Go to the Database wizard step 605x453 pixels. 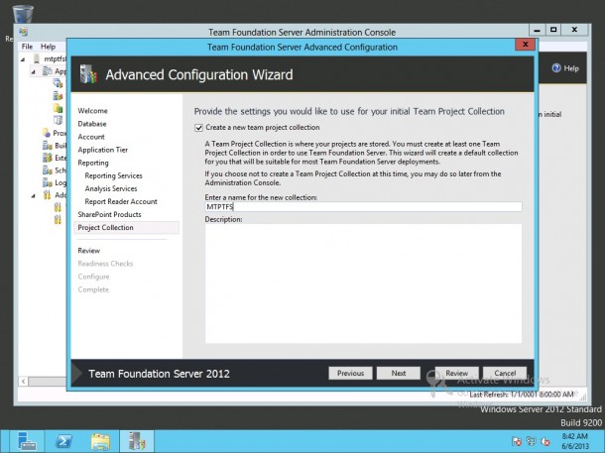(x=92, y=124)
